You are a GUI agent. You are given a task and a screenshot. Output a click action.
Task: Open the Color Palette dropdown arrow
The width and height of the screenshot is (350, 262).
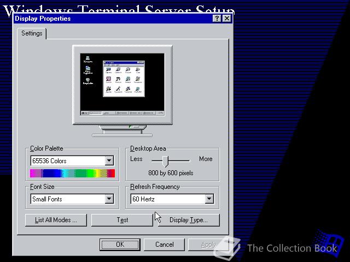(x=109, y=160)
